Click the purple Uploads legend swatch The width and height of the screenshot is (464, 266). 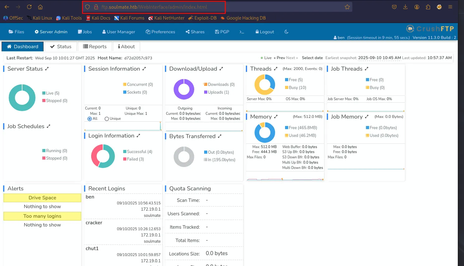pos(206,92)
